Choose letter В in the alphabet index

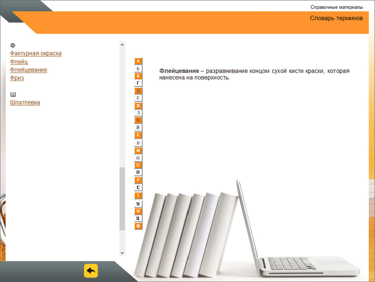(x=138, y=76)
